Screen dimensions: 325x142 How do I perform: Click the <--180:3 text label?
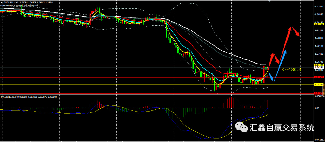coord(291,69)
